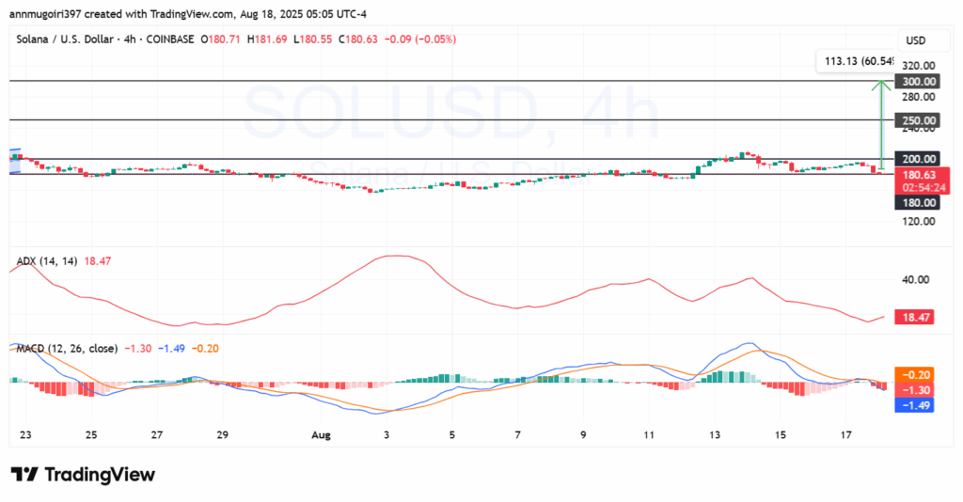Click the 200.00 price level label
Viewport: 963px width, 502px height.
917,159
